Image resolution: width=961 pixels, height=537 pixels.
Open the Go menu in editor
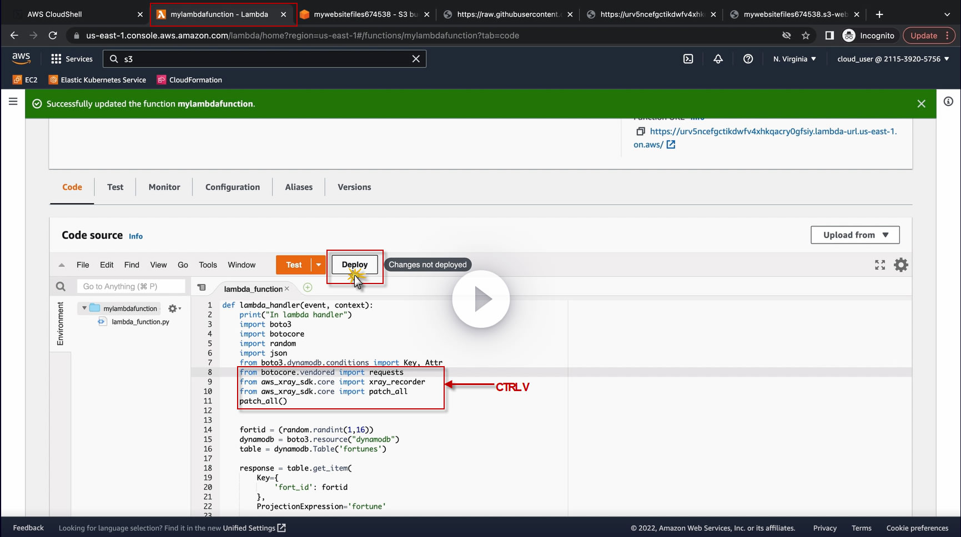183,265
